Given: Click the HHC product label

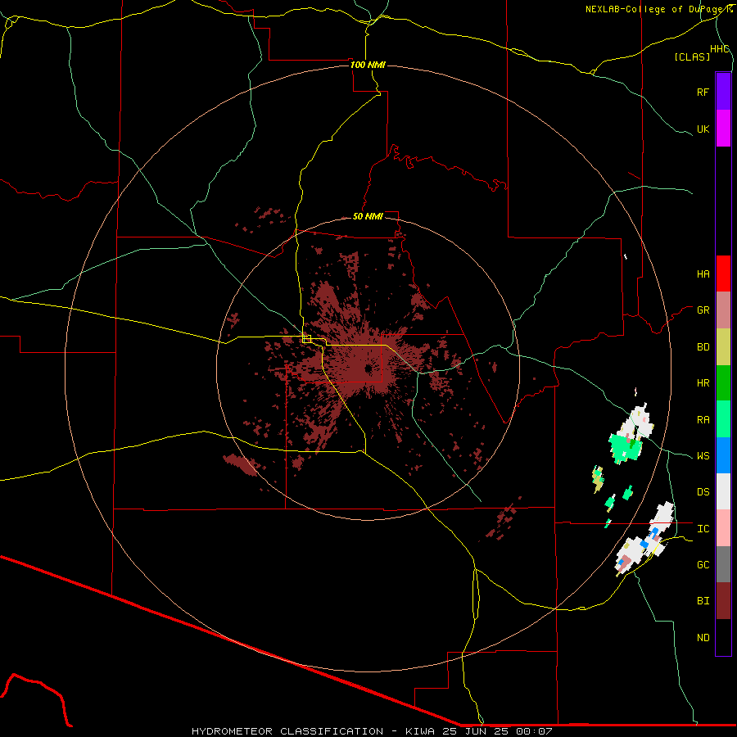Looking at the screenshot, I should pos(719,49).
